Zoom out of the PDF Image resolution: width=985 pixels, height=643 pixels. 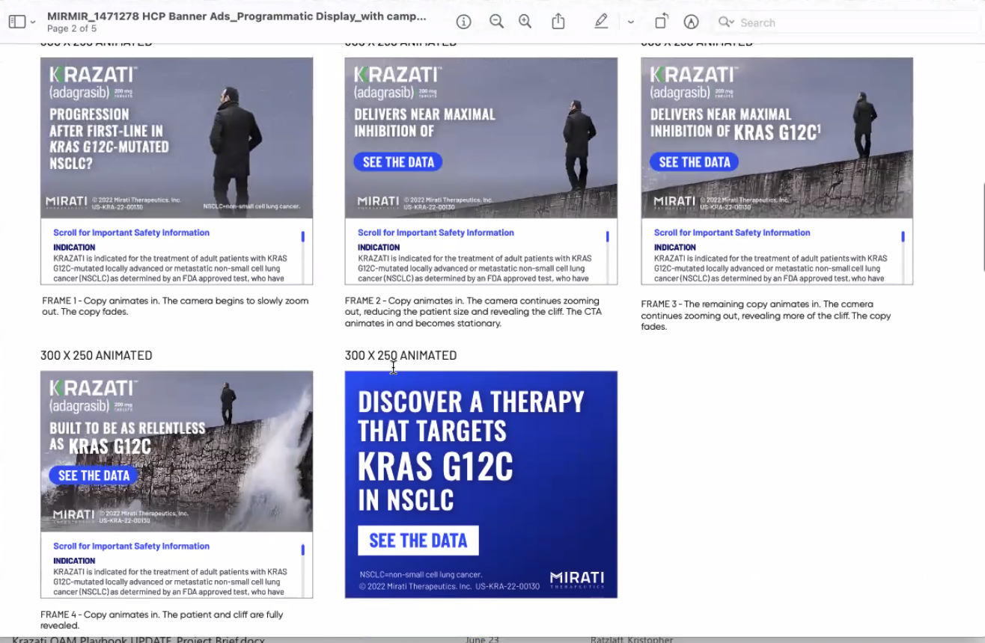(496, 22)
